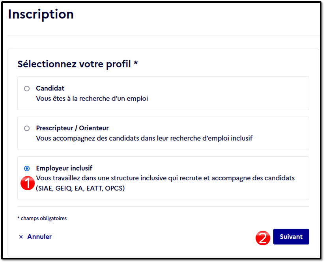Viewport: 325px width, 263px height.
Task: Click the red circle marker number 1
Action: [28, 183]
